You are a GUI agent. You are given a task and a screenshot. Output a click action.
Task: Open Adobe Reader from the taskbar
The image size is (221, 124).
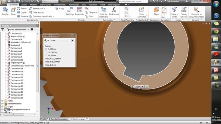(216, 54)
